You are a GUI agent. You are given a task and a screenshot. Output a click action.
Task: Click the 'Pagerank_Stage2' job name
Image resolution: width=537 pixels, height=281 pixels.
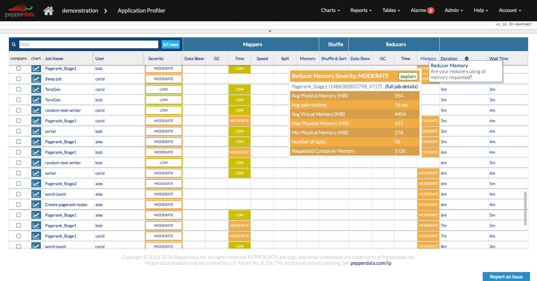pos(61,184)
